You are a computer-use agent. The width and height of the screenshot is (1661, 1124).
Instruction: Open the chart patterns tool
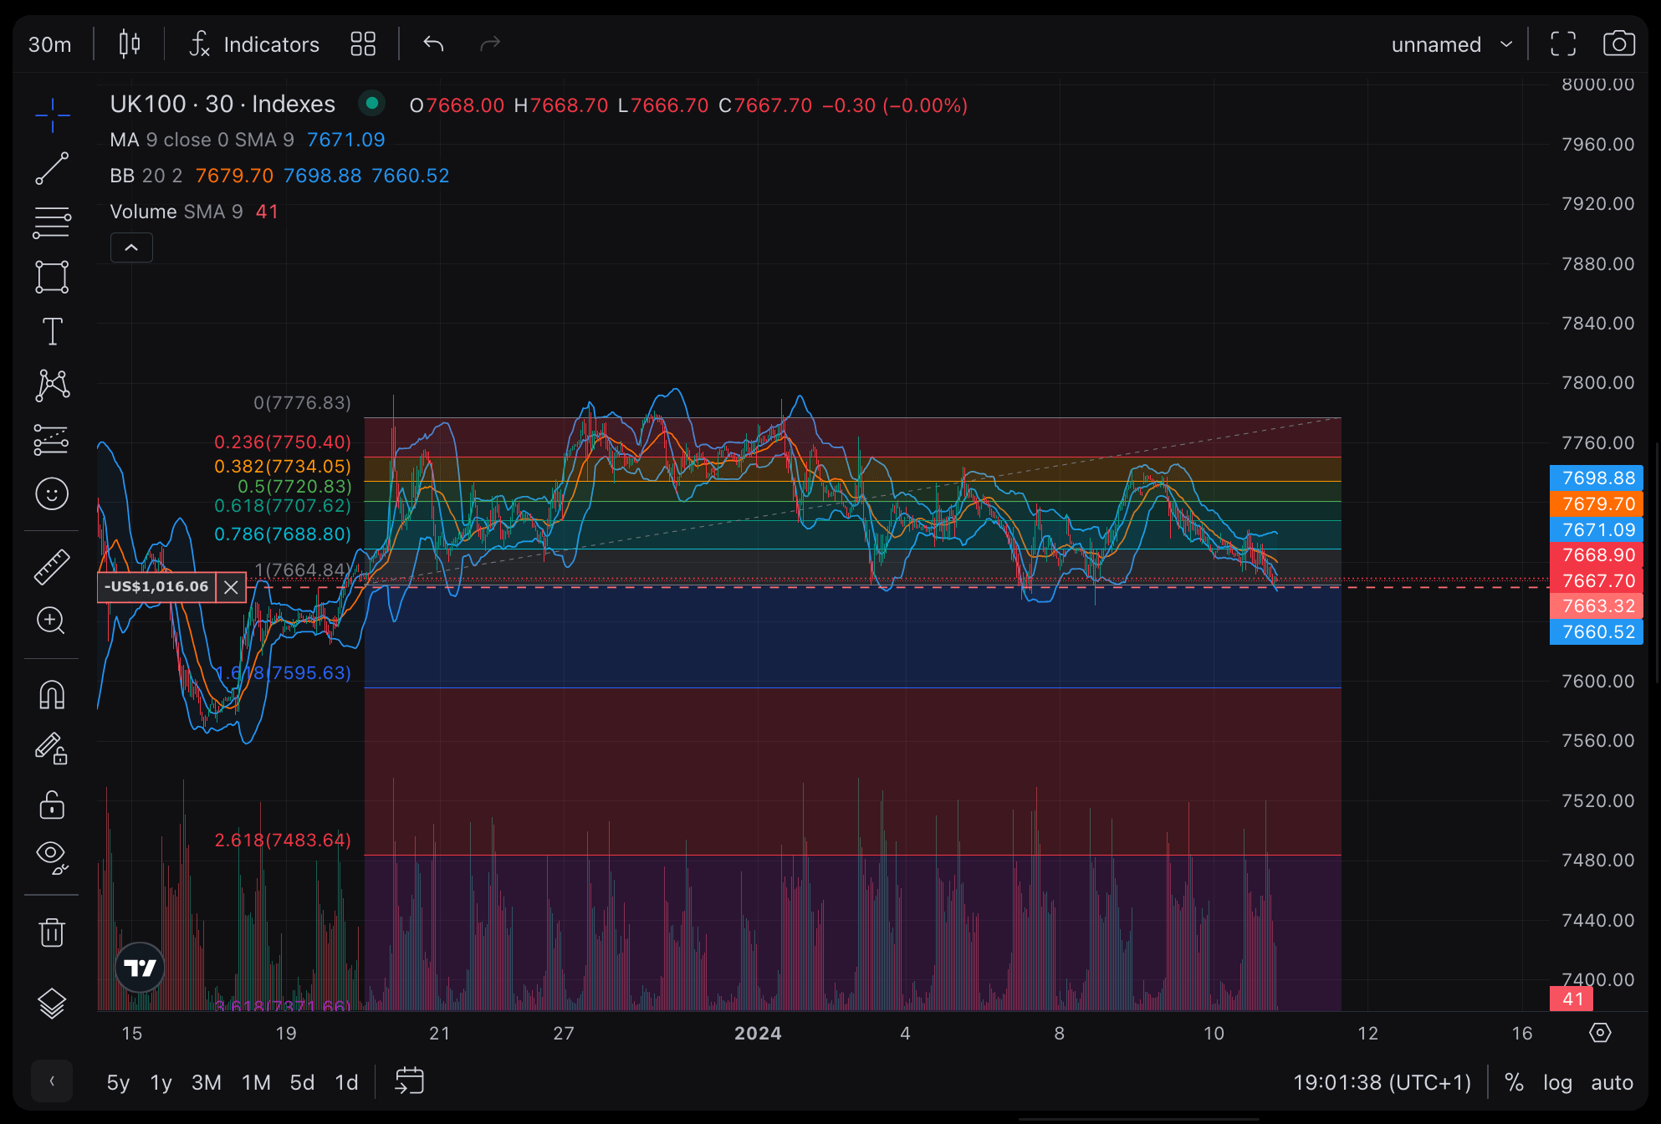tap(52, 386)
